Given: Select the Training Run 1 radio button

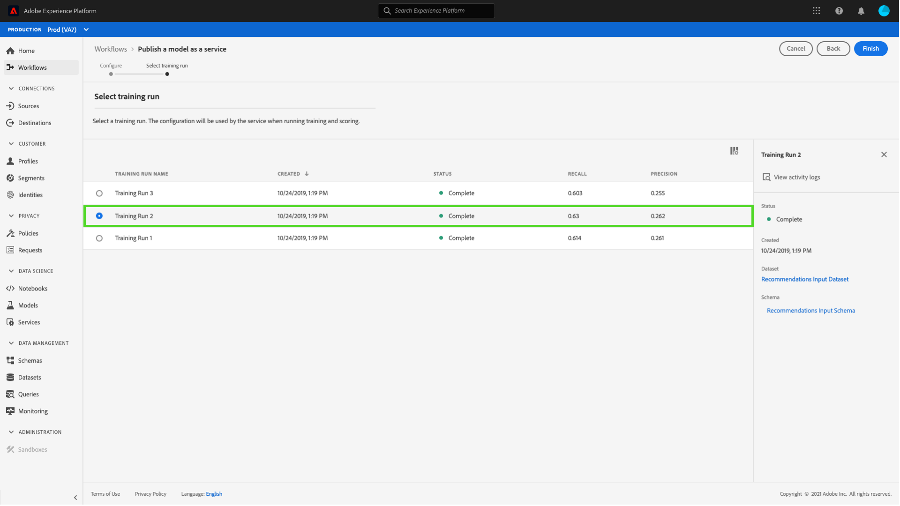Looking at the screenshot, I should (99, 238).
